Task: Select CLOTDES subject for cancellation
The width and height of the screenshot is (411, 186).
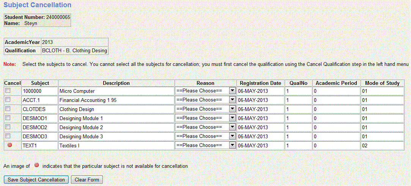Action: pyautogui.click(x=8, y=109)
